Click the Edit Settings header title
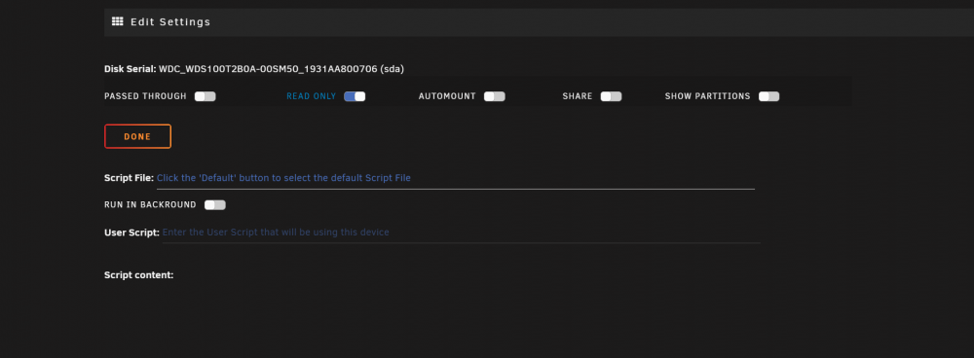This screenshot has width=974, height=358. 170,21
